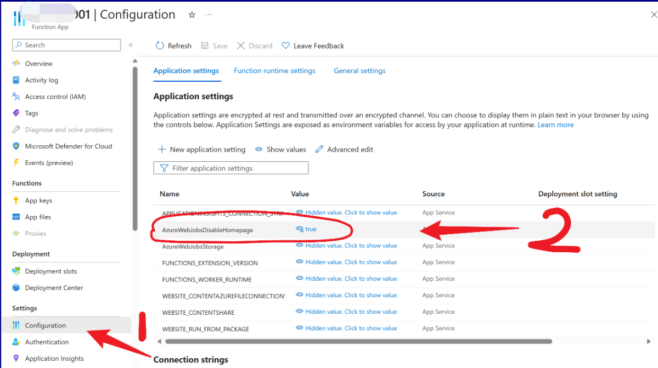
Task: Click New application setting button
Action: point(201,150)
